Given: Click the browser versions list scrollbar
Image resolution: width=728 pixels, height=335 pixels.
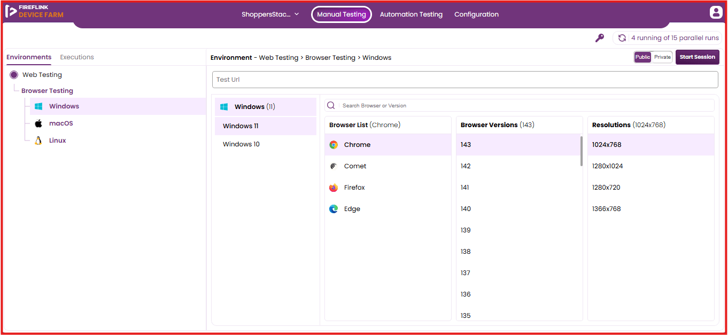Looking at the screenshot, I should 581,151.
